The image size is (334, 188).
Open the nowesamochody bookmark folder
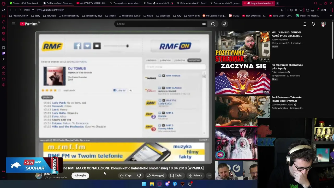pos(69,16)
